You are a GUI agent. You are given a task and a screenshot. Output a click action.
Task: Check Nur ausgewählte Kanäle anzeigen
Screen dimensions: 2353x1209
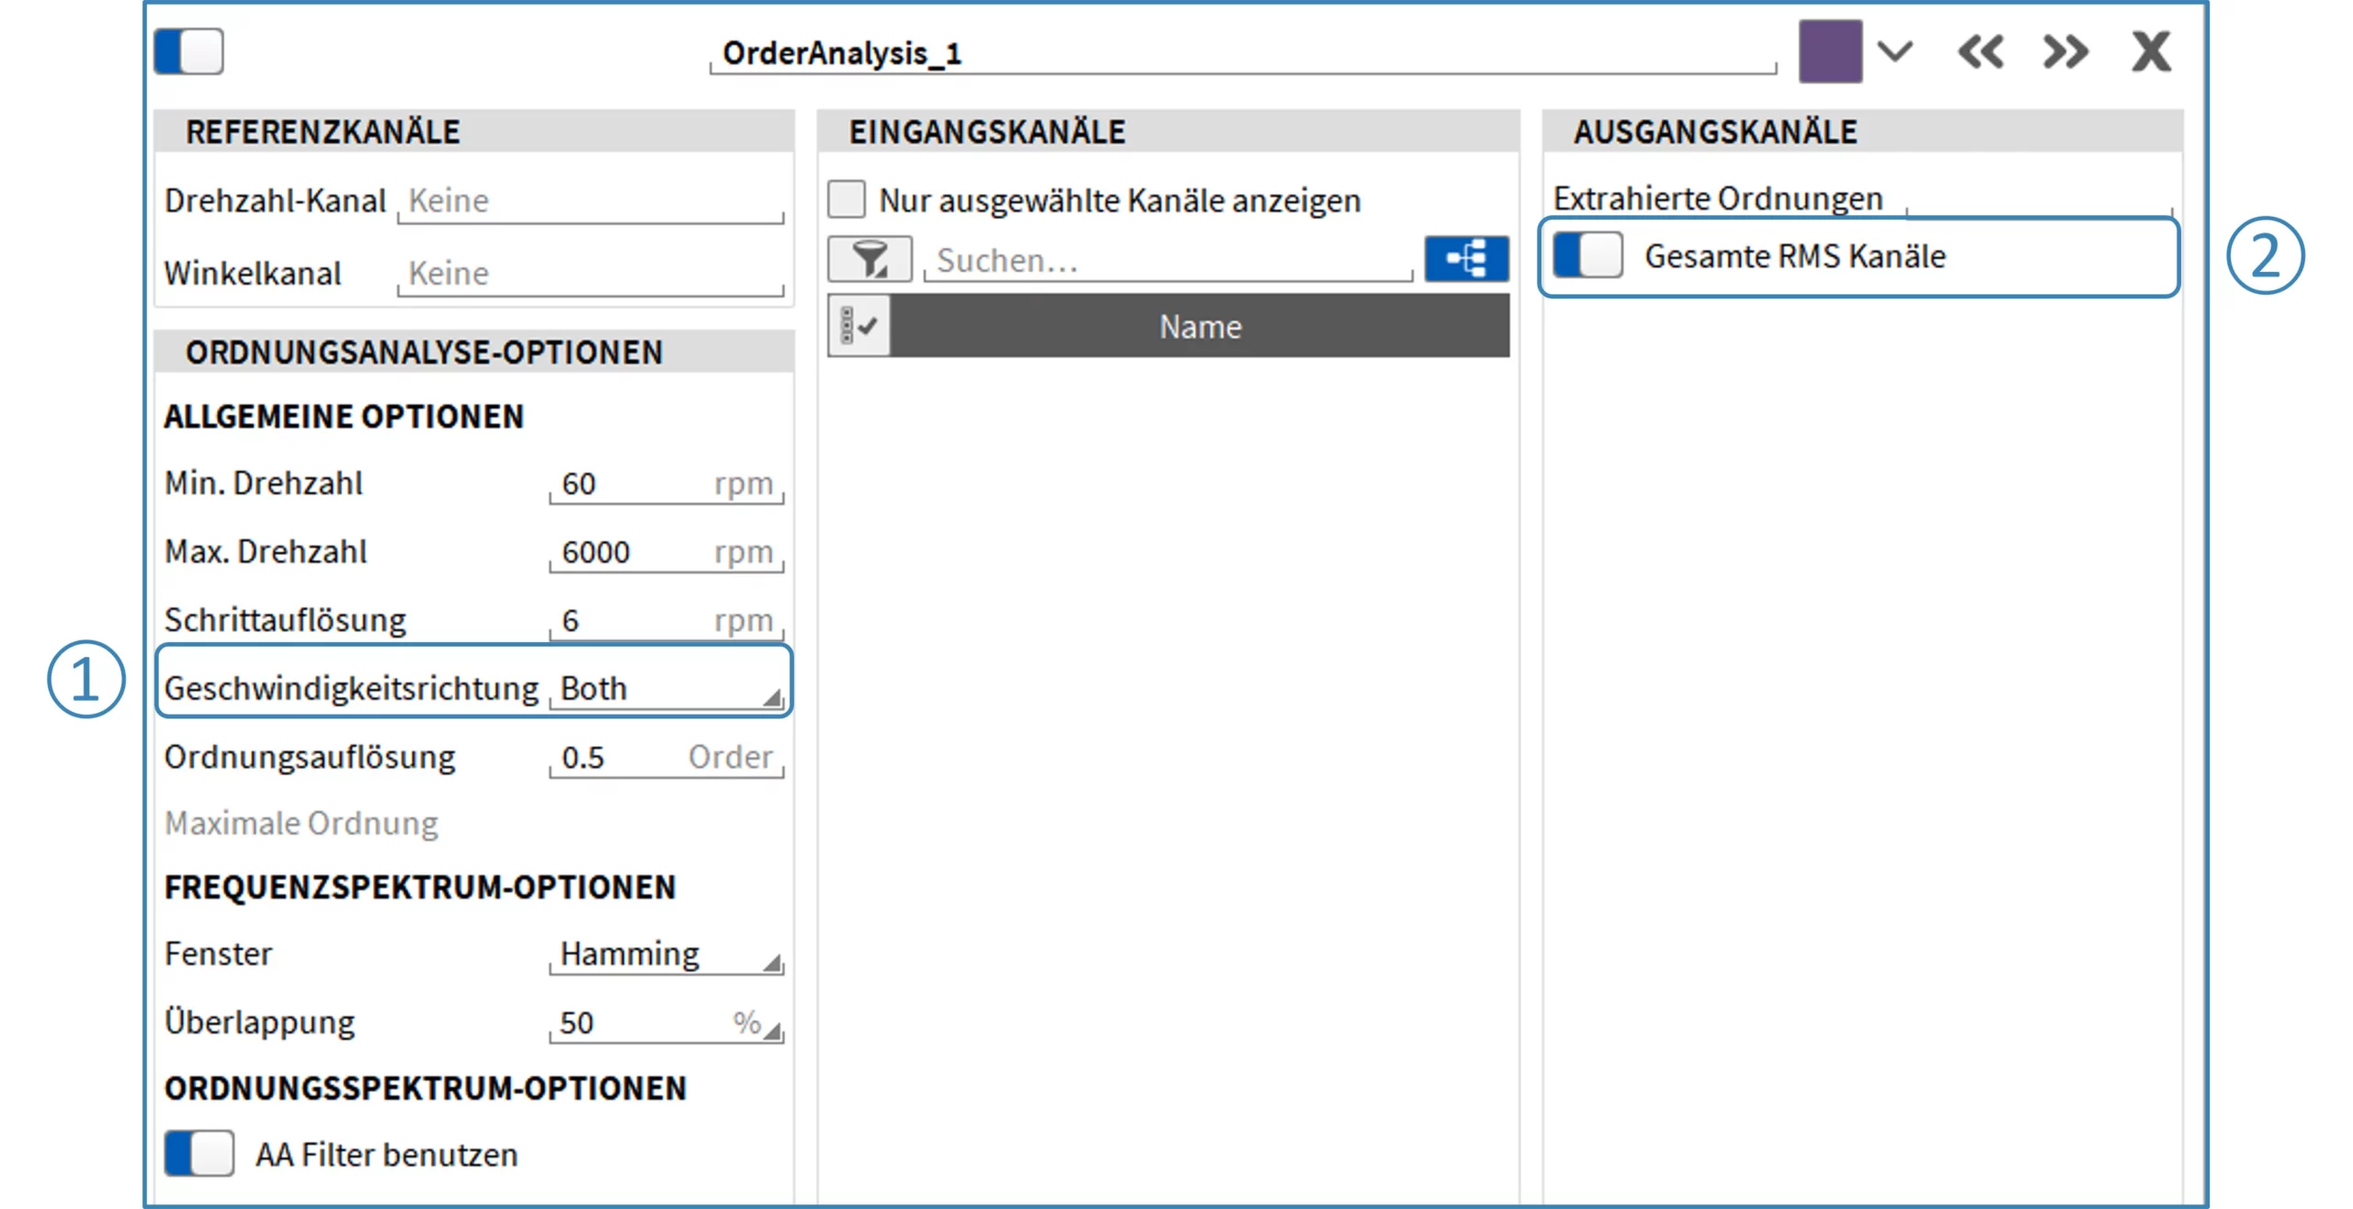click(847, 198)
